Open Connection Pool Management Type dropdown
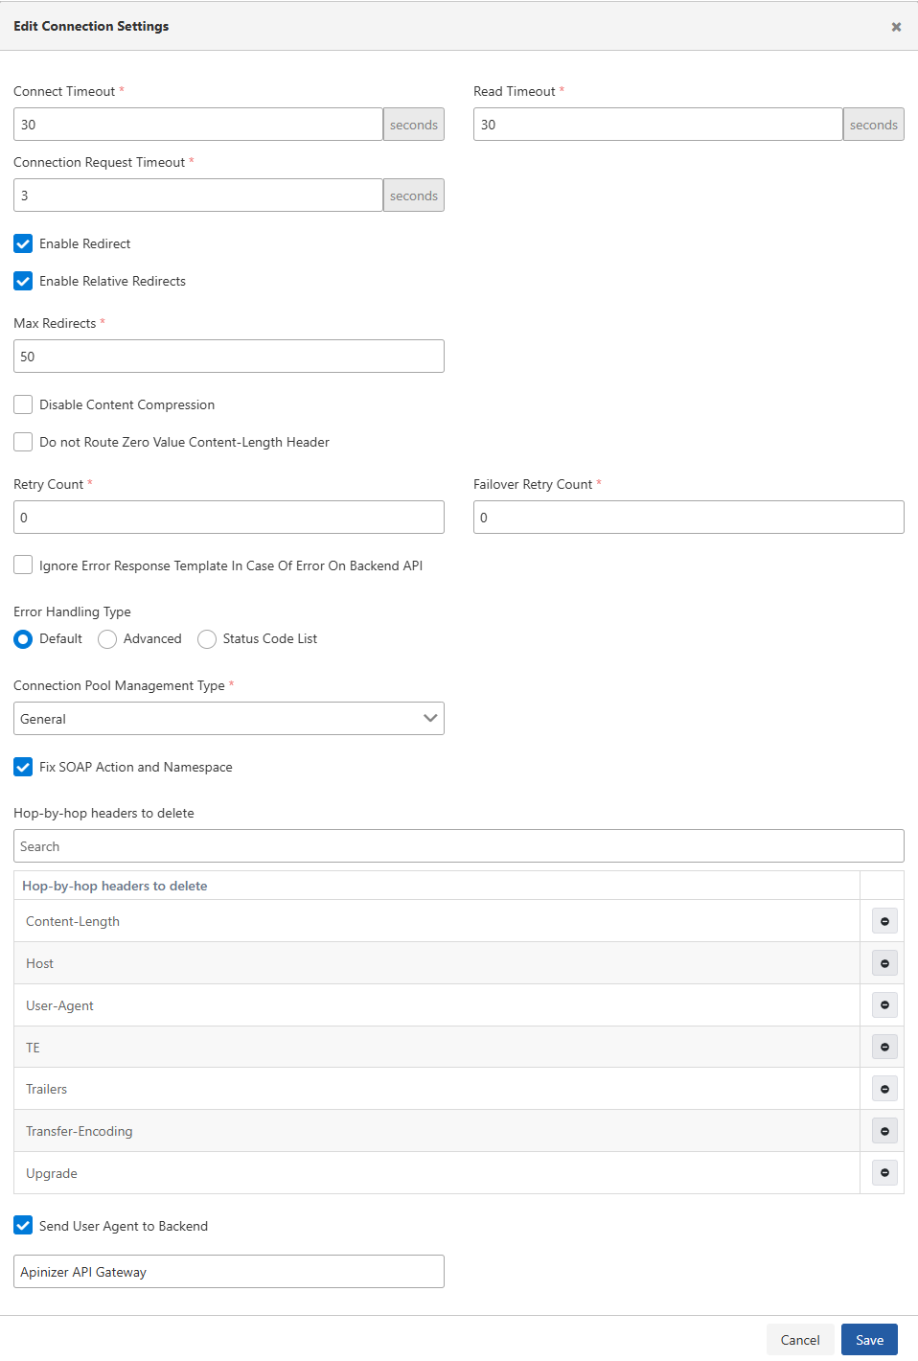Image resolution: width=918 pixels, height=1361 pixels. (x=229, y=719)
